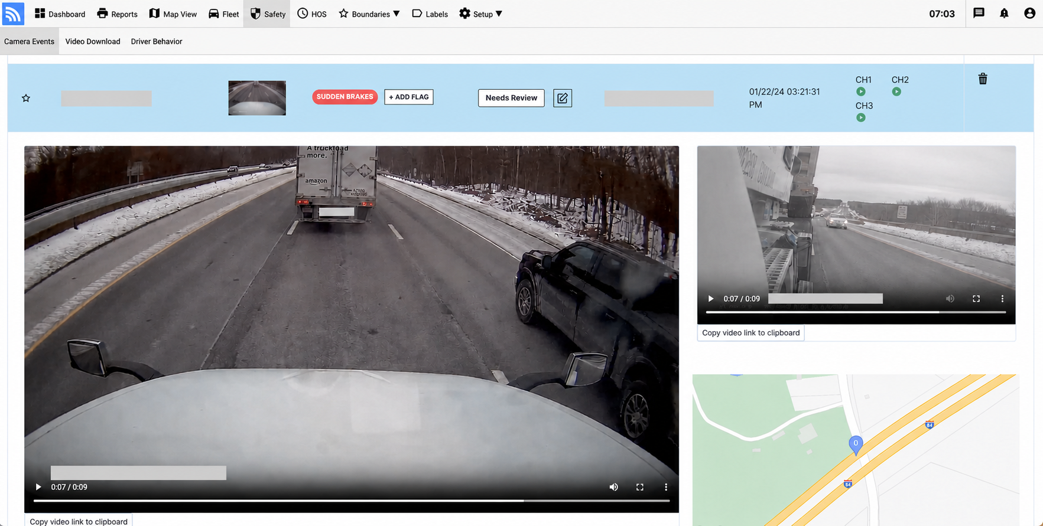Copy main video link to clipboard

tap(79, 521)
